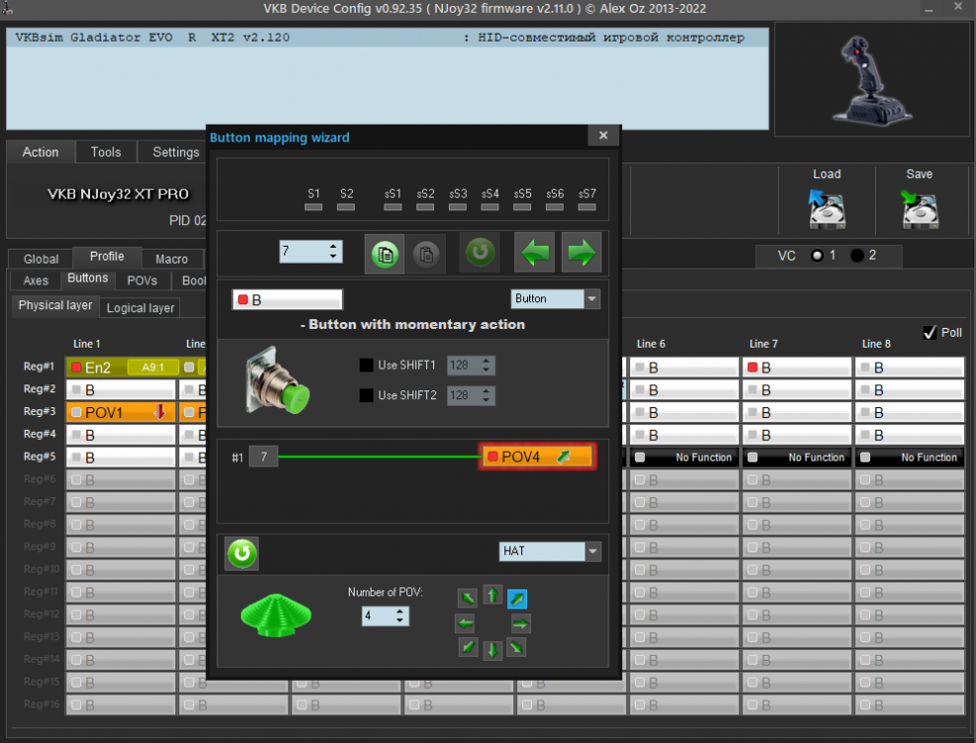This screenshot has width=976, height=743.
Task: Open the Button type dropdown
Action: [593, 299]
